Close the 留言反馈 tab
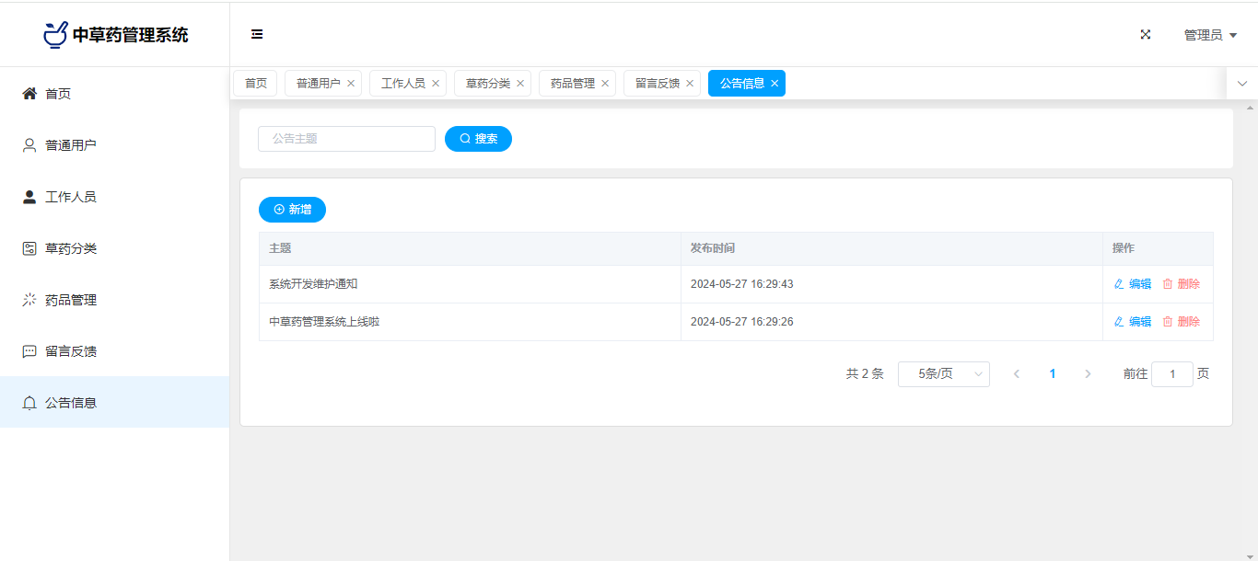Image resolution: width=1258 pixels, height=561 pixels. 690,84
